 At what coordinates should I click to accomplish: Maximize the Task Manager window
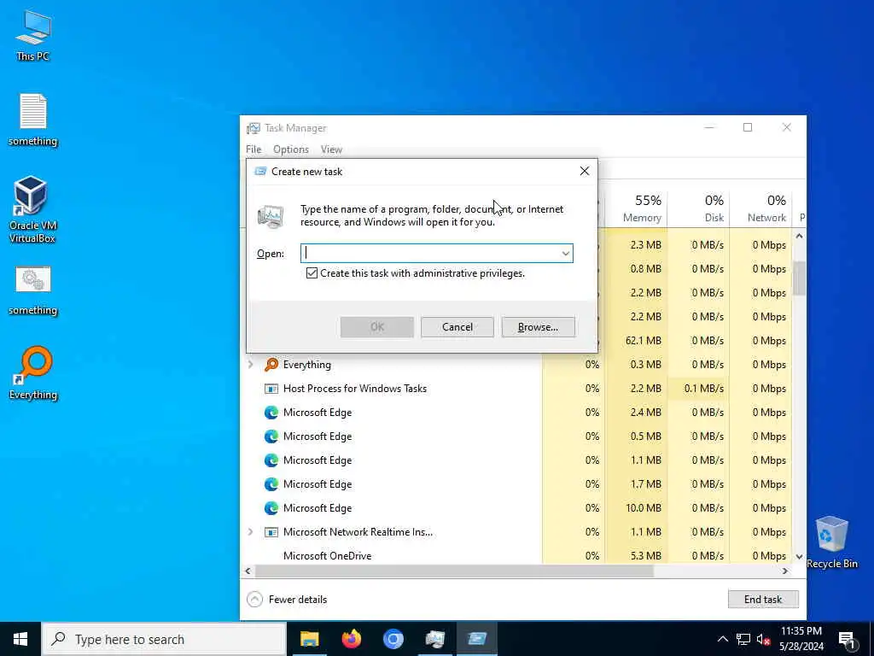tap(748, 128)
